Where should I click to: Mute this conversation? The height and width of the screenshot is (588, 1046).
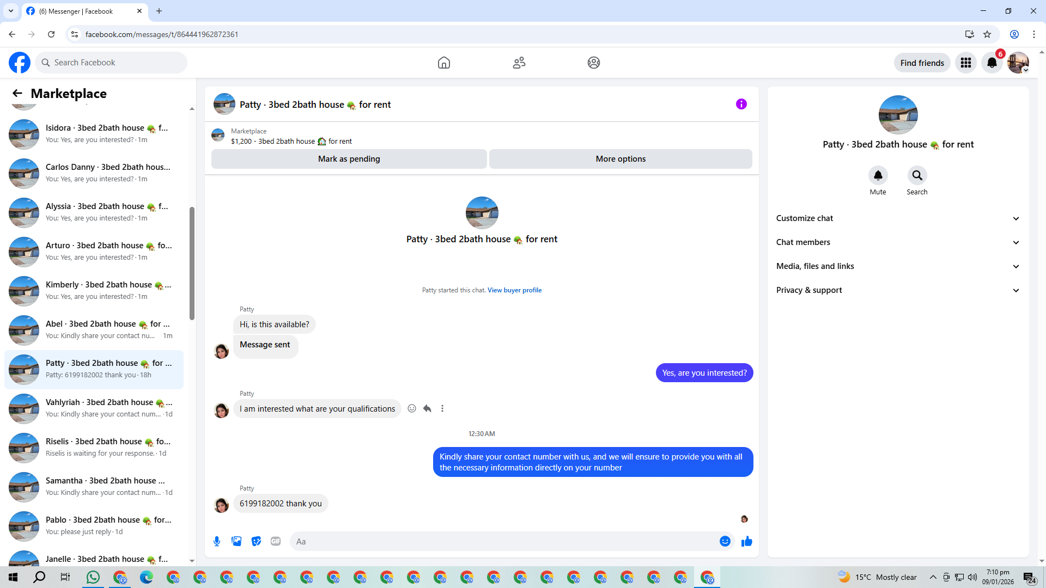click(878, 175)
